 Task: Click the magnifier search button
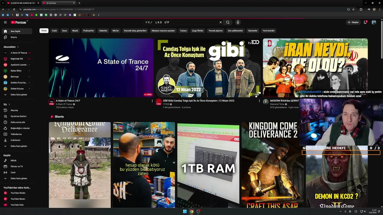point(228,22)
